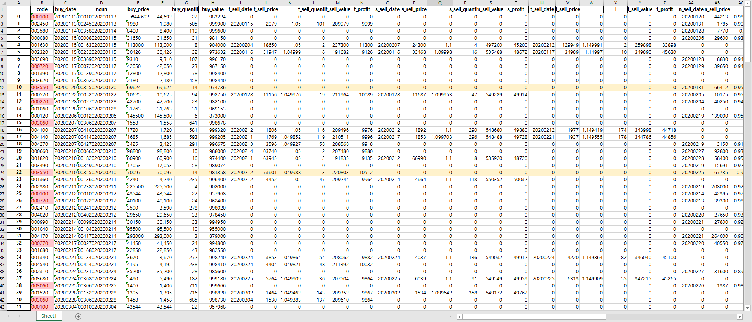Select row 43 header
Screen dimensions: 752x322
click(3, 307)
